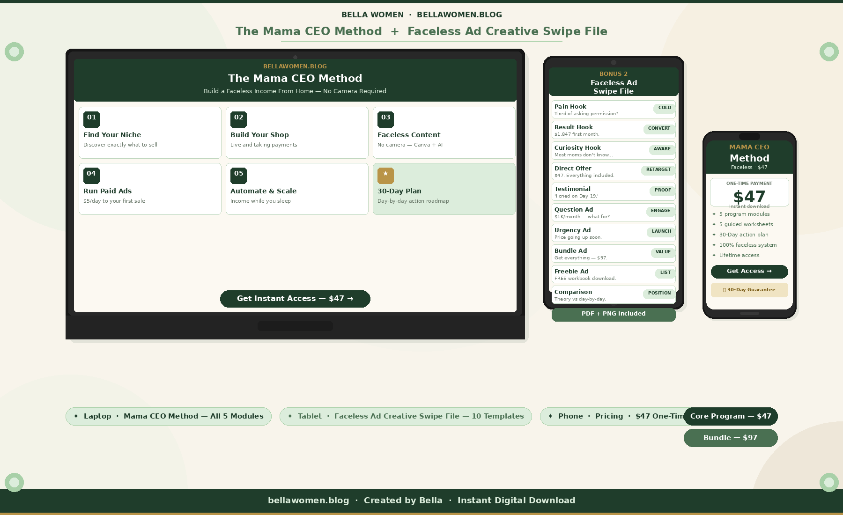843x515 pixels.
Task: Select the Curiosity Hook template title
Action: (x=577, y=148)
